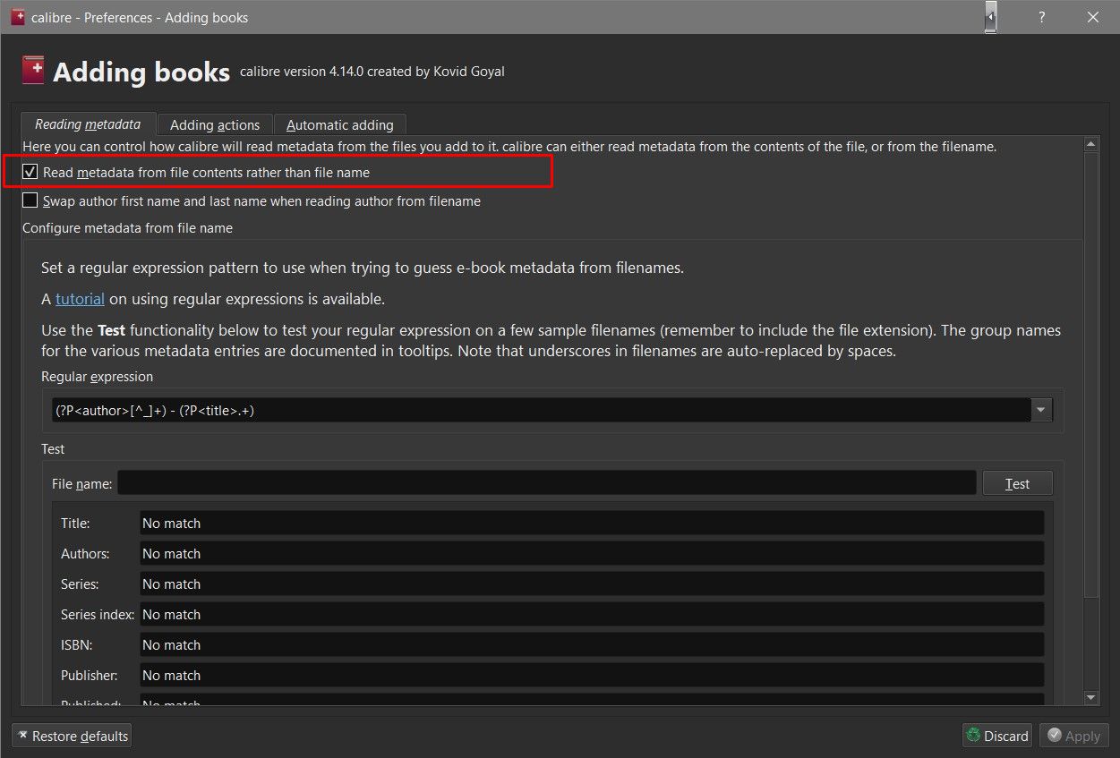Click the calibre app icon in title bar
The height and width of the screenshot is (758, 1120).
pos(17,17)
